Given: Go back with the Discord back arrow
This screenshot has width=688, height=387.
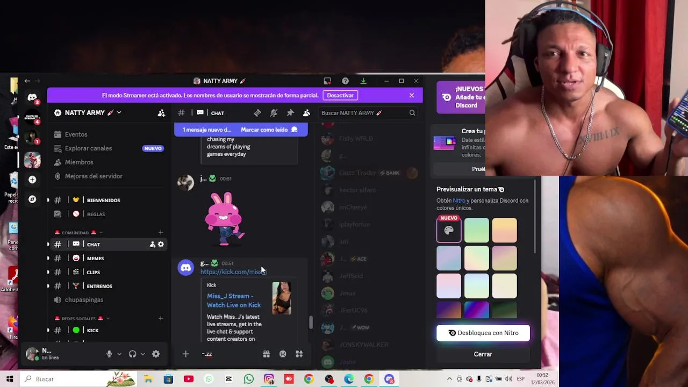Looking at the screenshot, I should tap(27, 81).
